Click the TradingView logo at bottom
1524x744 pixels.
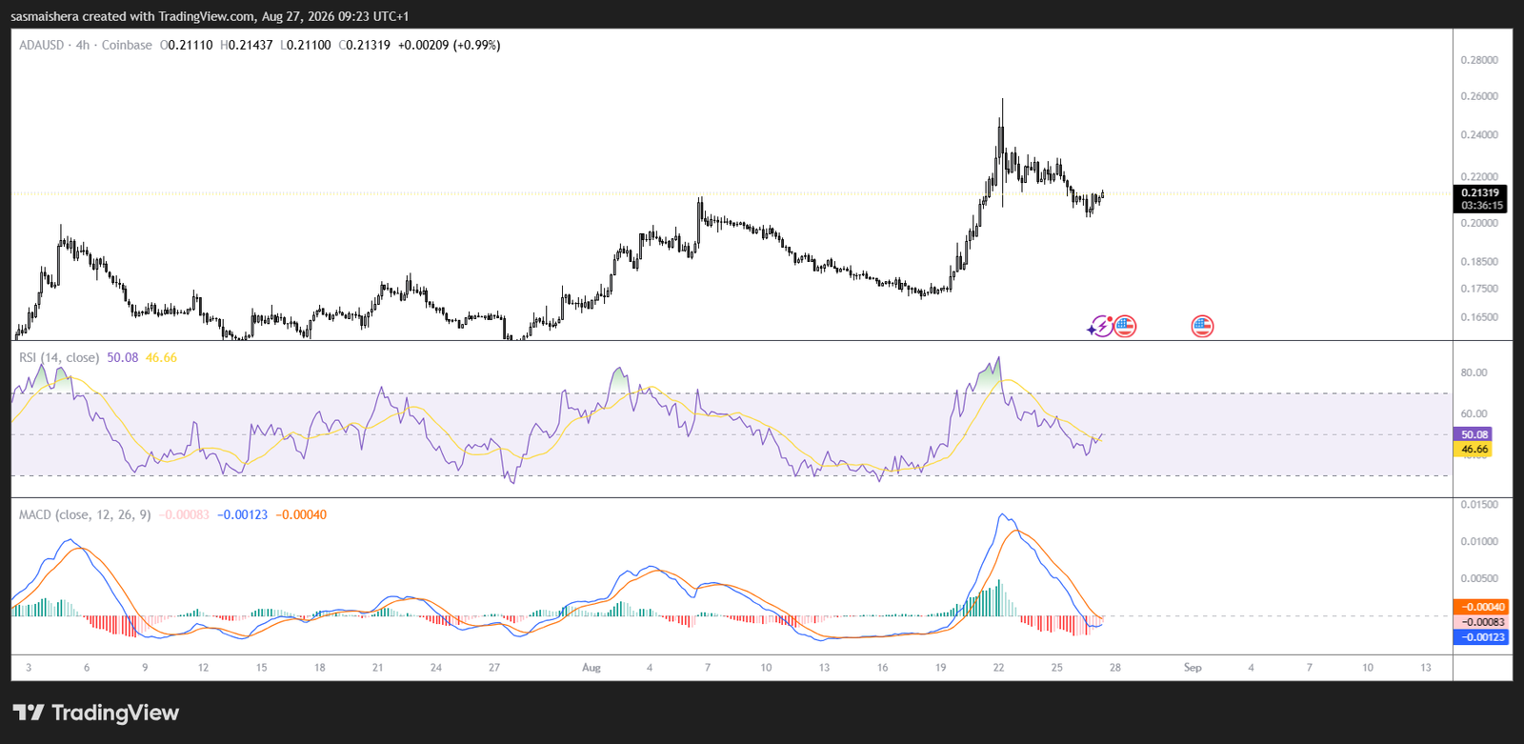(x=95, y=713)
